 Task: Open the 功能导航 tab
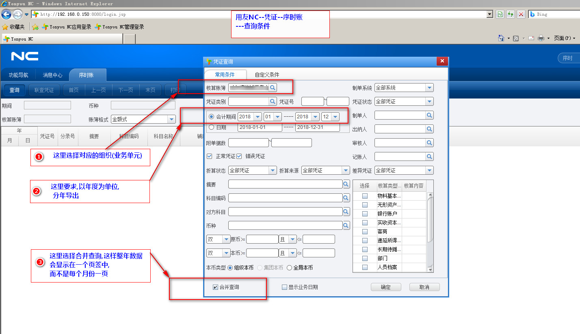click(18, 75)
